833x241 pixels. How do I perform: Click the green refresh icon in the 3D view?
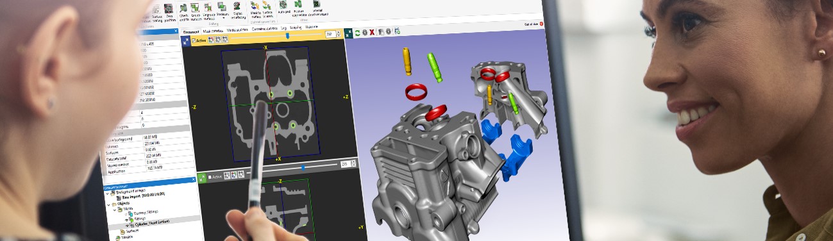[x=357, y=32]
